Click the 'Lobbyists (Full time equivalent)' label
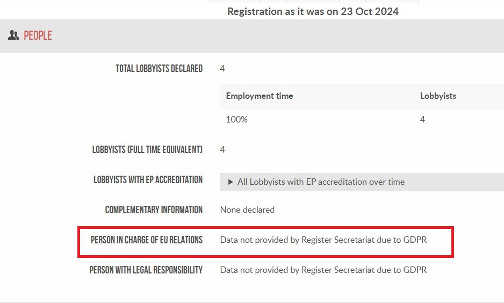504x303 pixels. tap(147, 150)
